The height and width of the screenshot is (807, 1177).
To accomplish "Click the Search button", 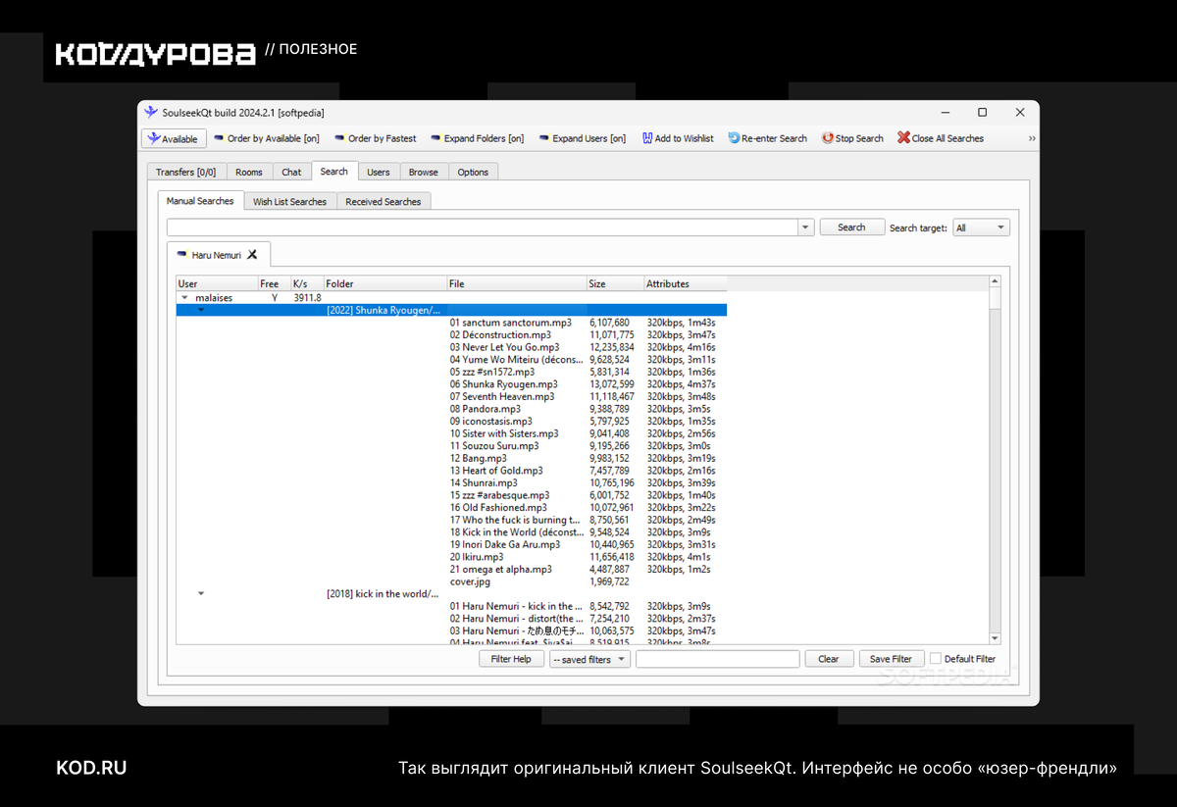I will pos(851,227).
